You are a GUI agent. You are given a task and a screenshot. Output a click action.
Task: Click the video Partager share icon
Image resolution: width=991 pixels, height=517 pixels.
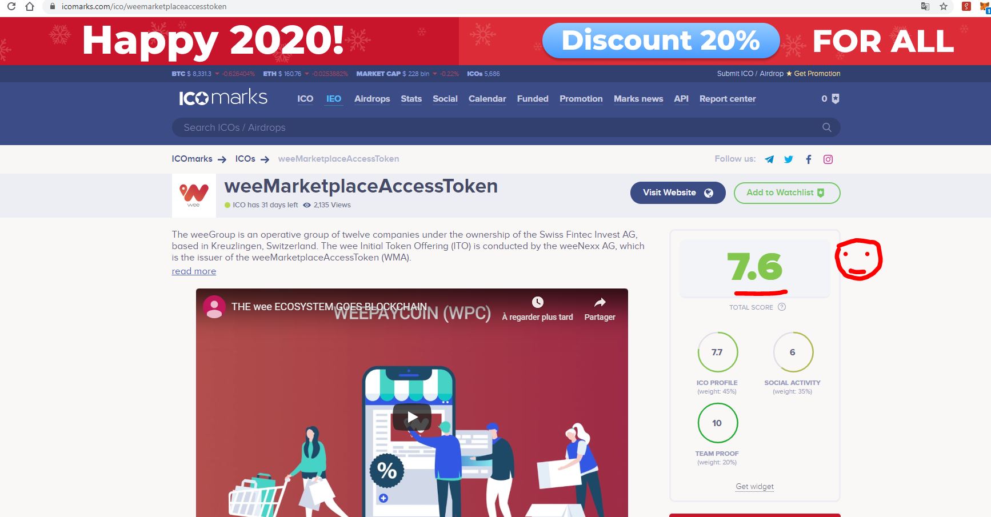[600, 302]
